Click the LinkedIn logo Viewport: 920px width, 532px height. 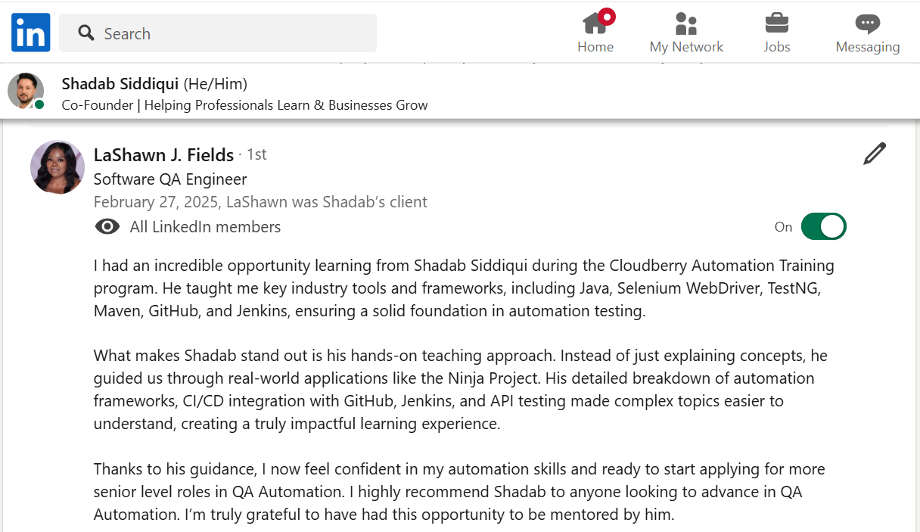click(31, 33)
